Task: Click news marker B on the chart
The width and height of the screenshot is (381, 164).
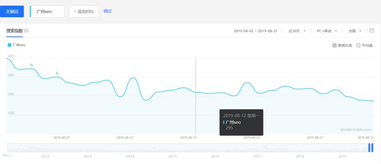Action: [x=57, y=73]
